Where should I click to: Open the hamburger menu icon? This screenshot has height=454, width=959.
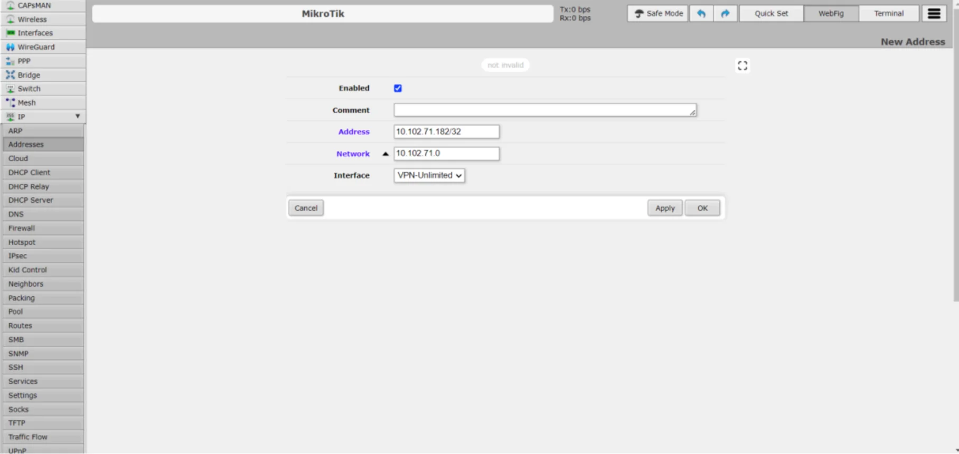pyautogui.click(x=934, y=14)
